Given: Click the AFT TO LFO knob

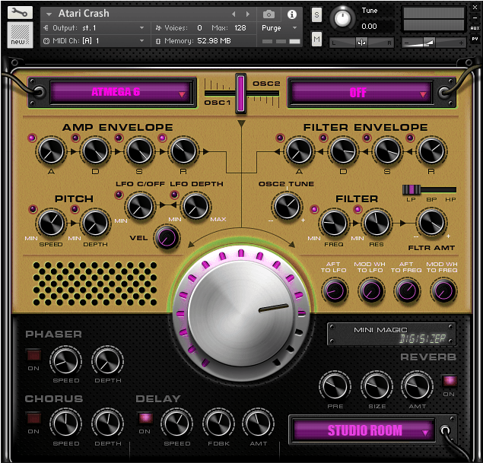Looking at the screenshot, I should pos(335,290).
